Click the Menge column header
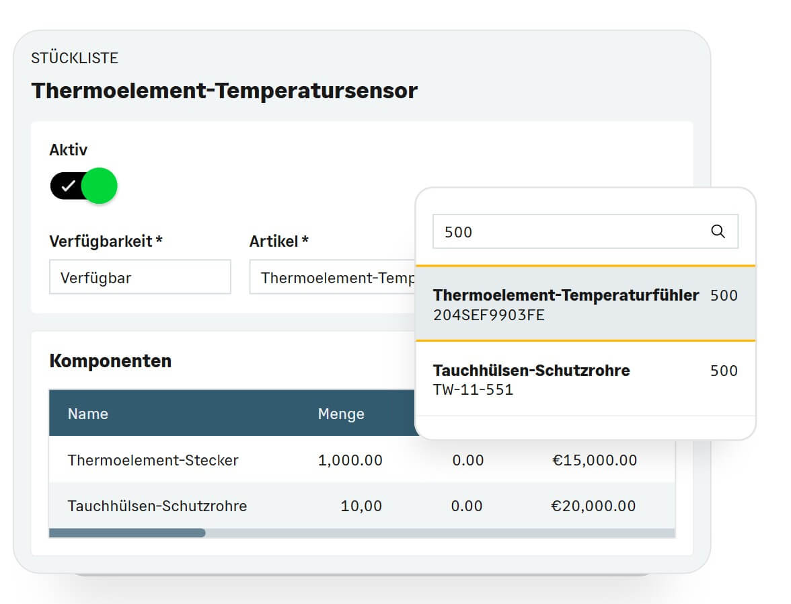The height and width of the screenshot is (604, 791). click(x=341, y=414)
